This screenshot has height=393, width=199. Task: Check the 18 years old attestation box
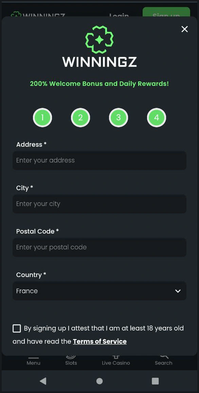point(17,328)
